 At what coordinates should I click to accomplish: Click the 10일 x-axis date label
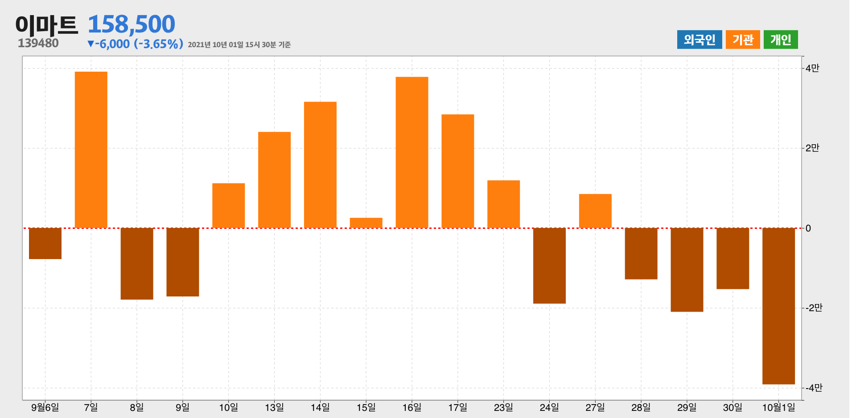point(229,407)
